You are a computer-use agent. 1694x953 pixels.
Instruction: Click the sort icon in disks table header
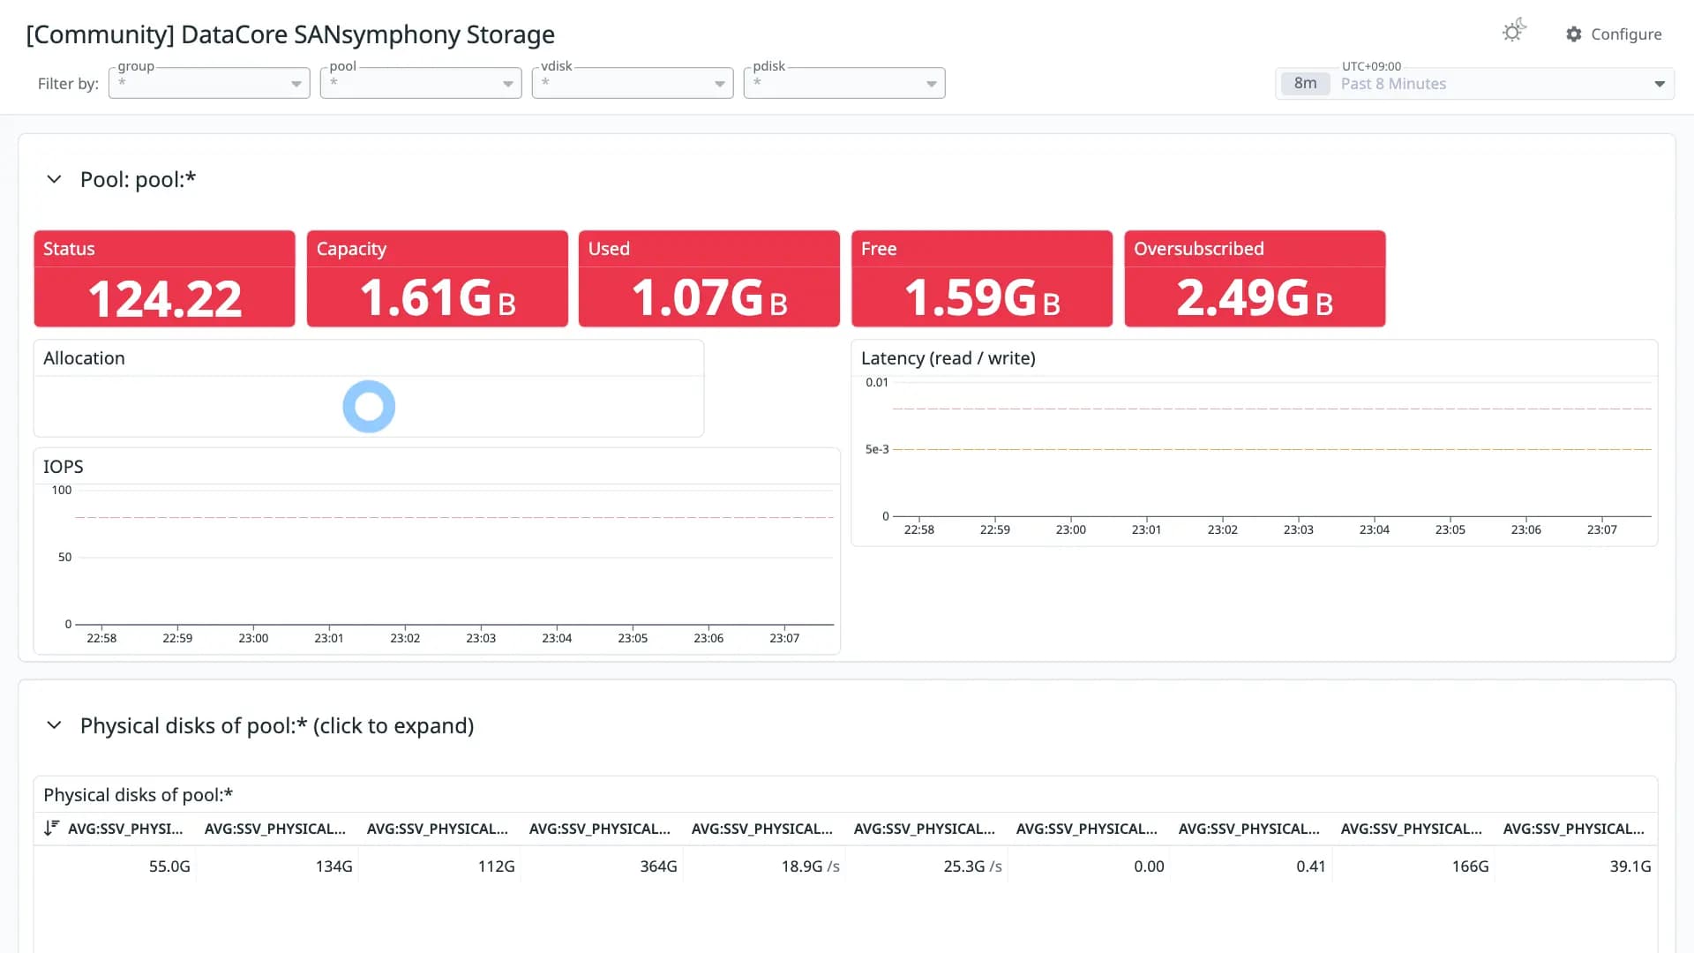tap(51, 828)
